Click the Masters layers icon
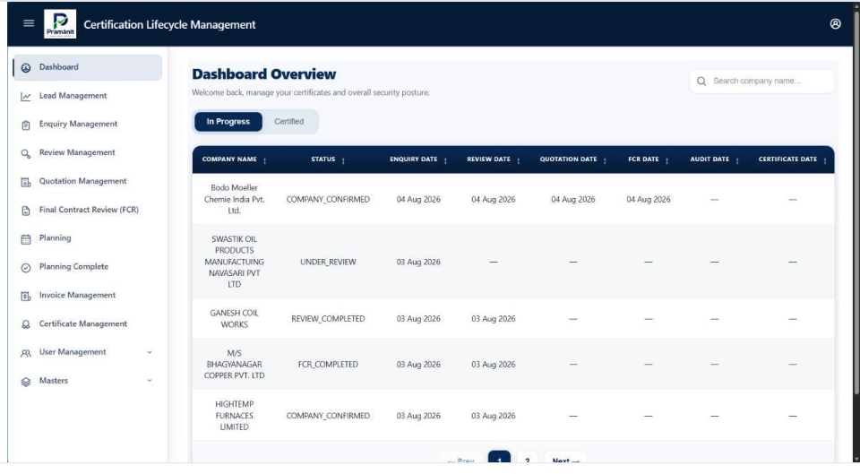Viewport: 860px width, 474px height. coord(26,382)
